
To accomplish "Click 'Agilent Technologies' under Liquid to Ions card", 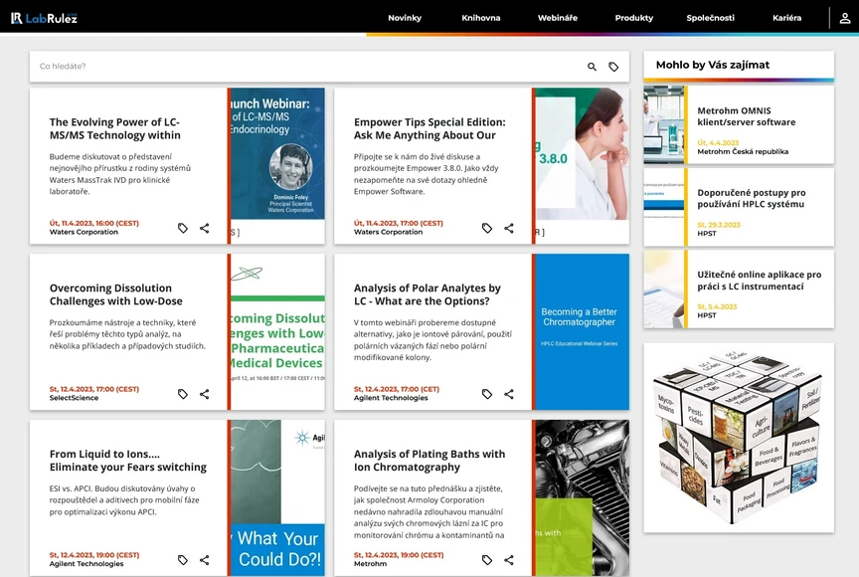I will tap(86, 564).
